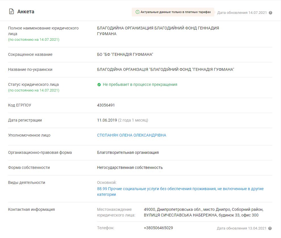Viewport: 281px width, 238px height.
Task: Click the phone number +380506465029
Action: (x=158, y=228)
